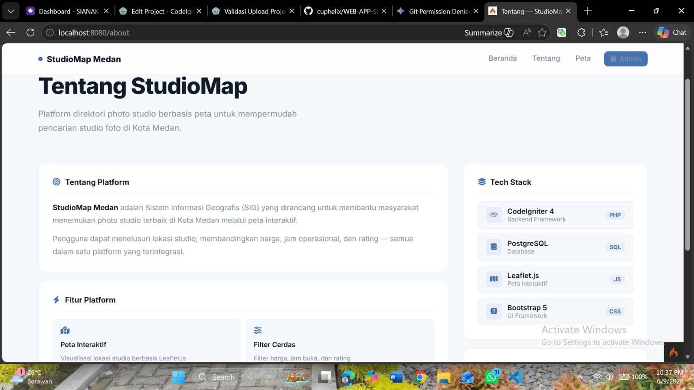Click the Filter Cerdas sliders icon
The width and height of the screenshot is (694, 390).
point(258,331)
